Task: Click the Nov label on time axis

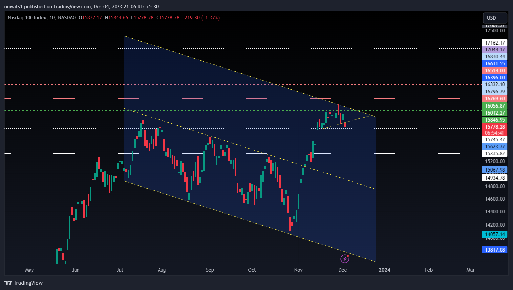Action: [x=298, y=270]
